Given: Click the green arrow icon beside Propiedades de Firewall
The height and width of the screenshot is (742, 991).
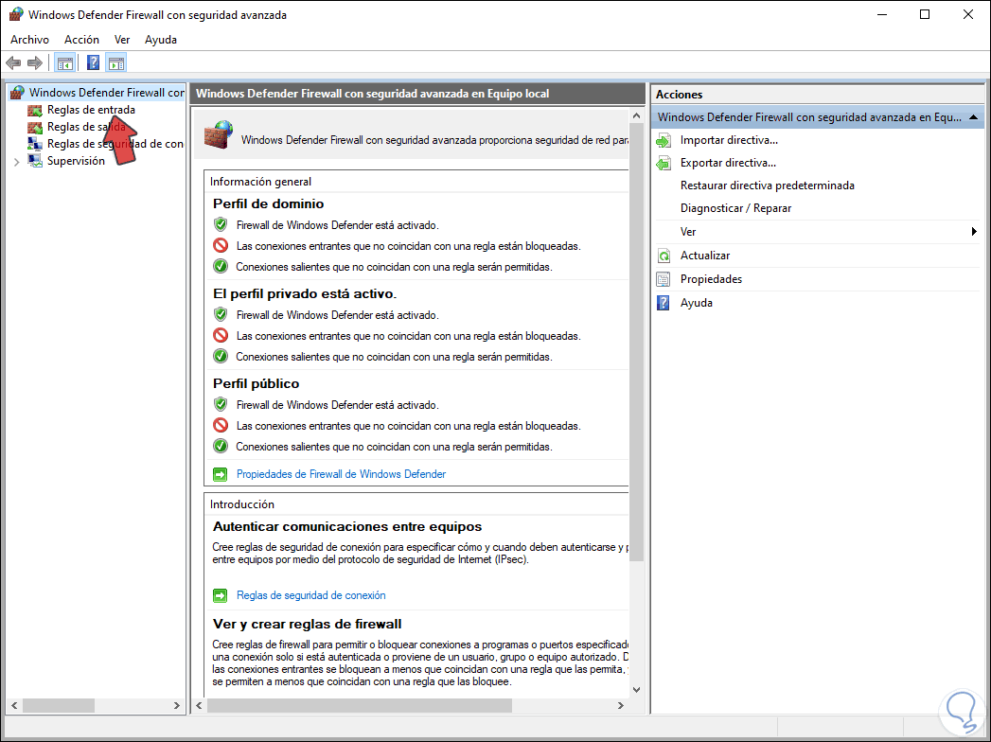Looking at the screenshot, I should pos(220,474).
